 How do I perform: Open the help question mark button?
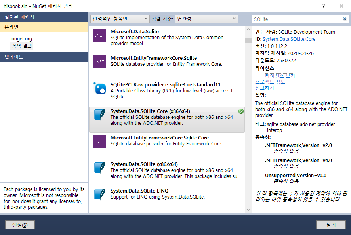(x=323, y=6)
